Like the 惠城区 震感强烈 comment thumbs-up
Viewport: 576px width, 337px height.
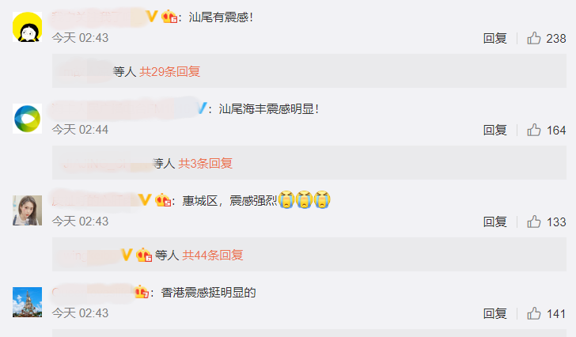pyautogui.click(x=534, y=222)
